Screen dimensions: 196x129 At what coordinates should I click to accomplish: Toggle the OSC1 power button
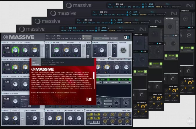2,43
